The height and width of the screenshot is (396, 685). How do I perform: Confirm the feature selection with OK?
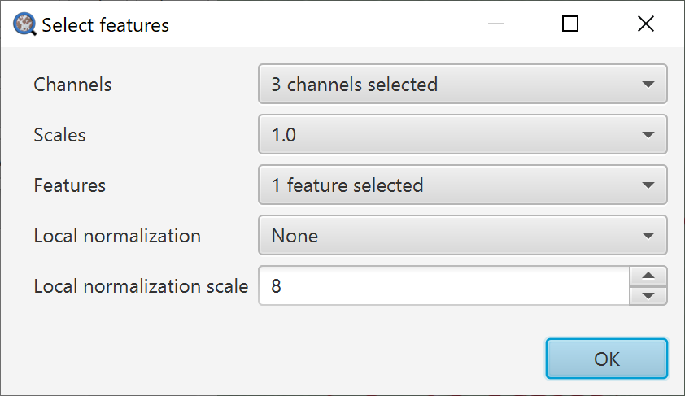pos(606,359)
